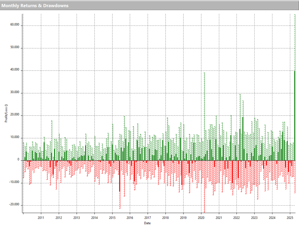Select the 2023 year label on the x-axis
299x225 pixels.
coord(255,218)
